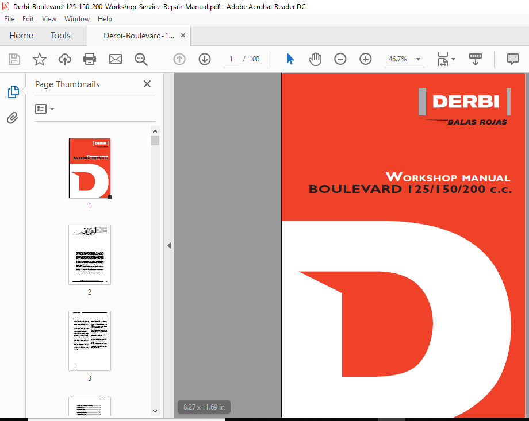Image resolution: width=529 pixels, height=421 pixels.
Task: Select page 3 thumbnail
Action: point(90,341)
